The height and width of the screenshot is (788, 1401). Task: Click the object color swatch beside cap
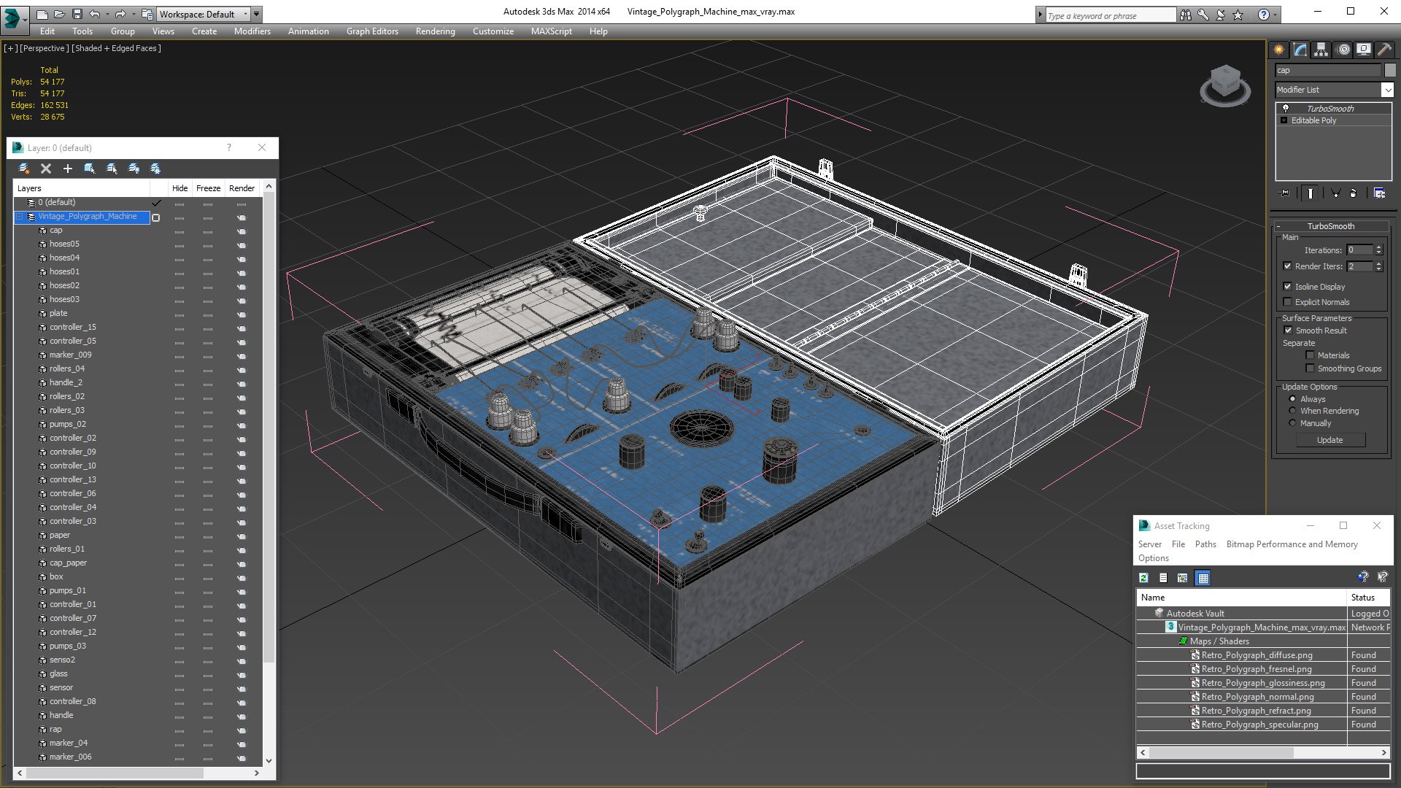tap(1390, 70)
